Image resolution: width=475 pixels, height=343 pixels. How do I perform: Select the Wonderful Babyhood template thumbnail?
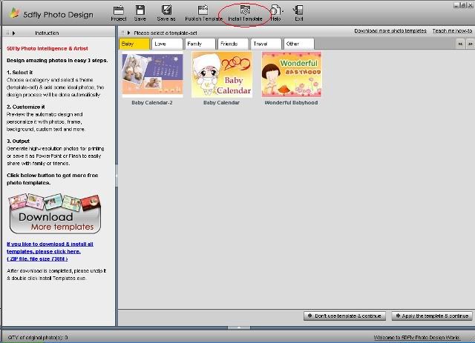coord(292,74)
